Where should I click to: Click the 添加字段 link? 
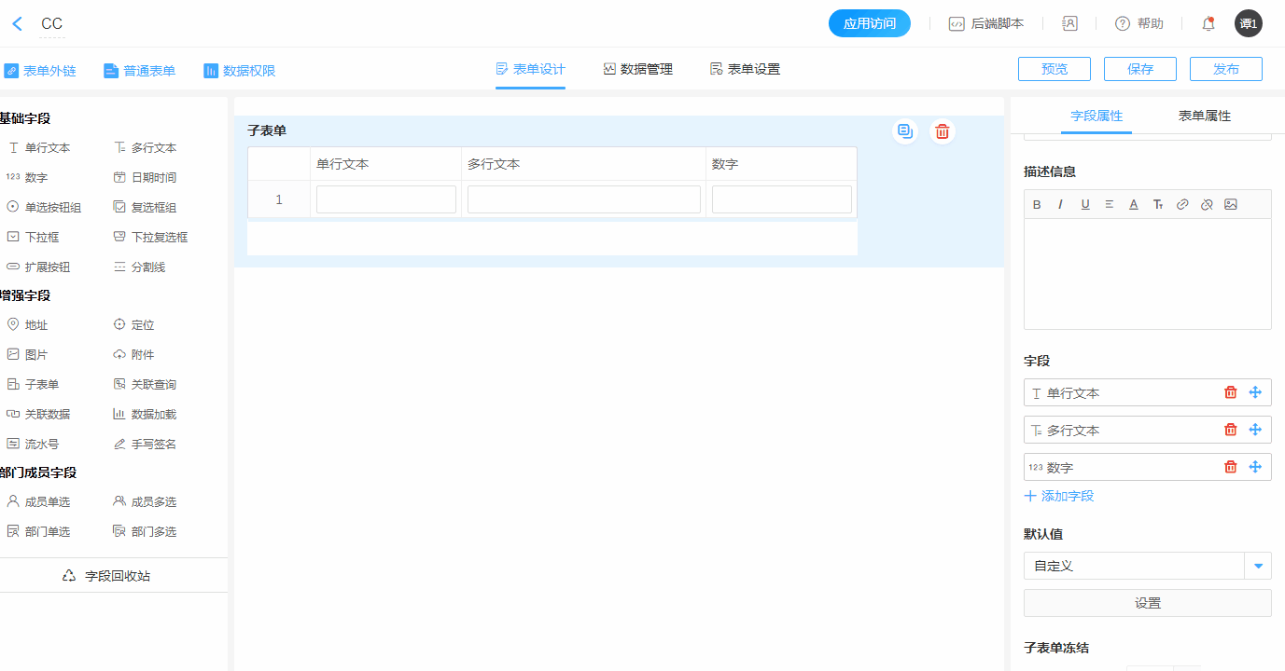[1059, 496]
